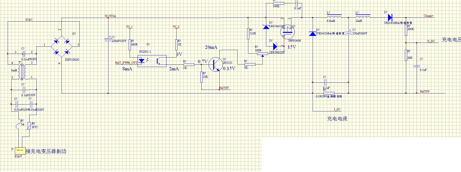Viewport: 461px width, 172px height.
Task: Click the zener diode beside the 15V annotation
Action: (275, 46)
